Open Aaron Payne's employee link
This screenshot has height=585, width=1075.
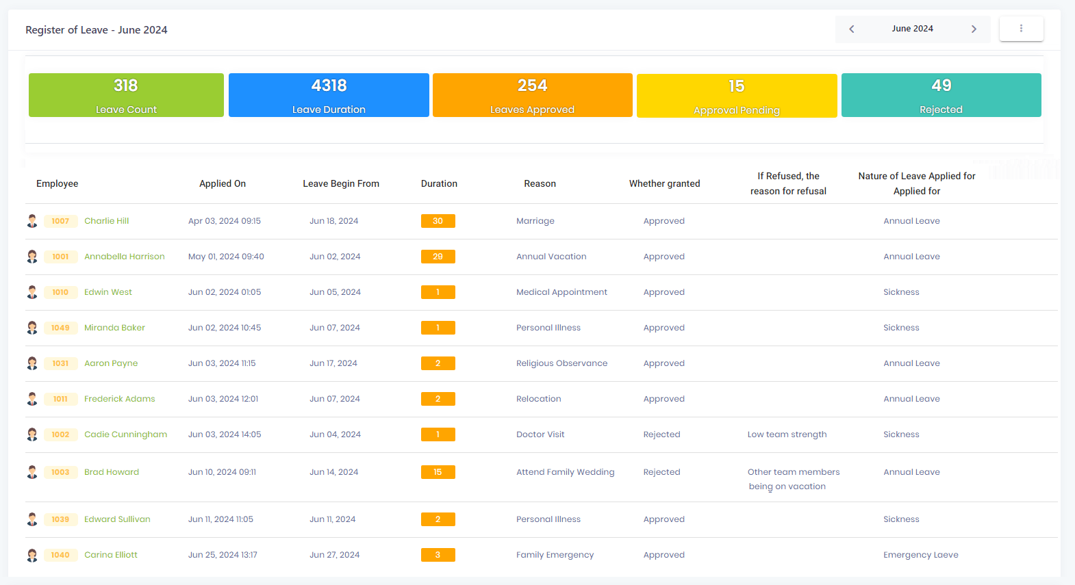coord(111,363)
